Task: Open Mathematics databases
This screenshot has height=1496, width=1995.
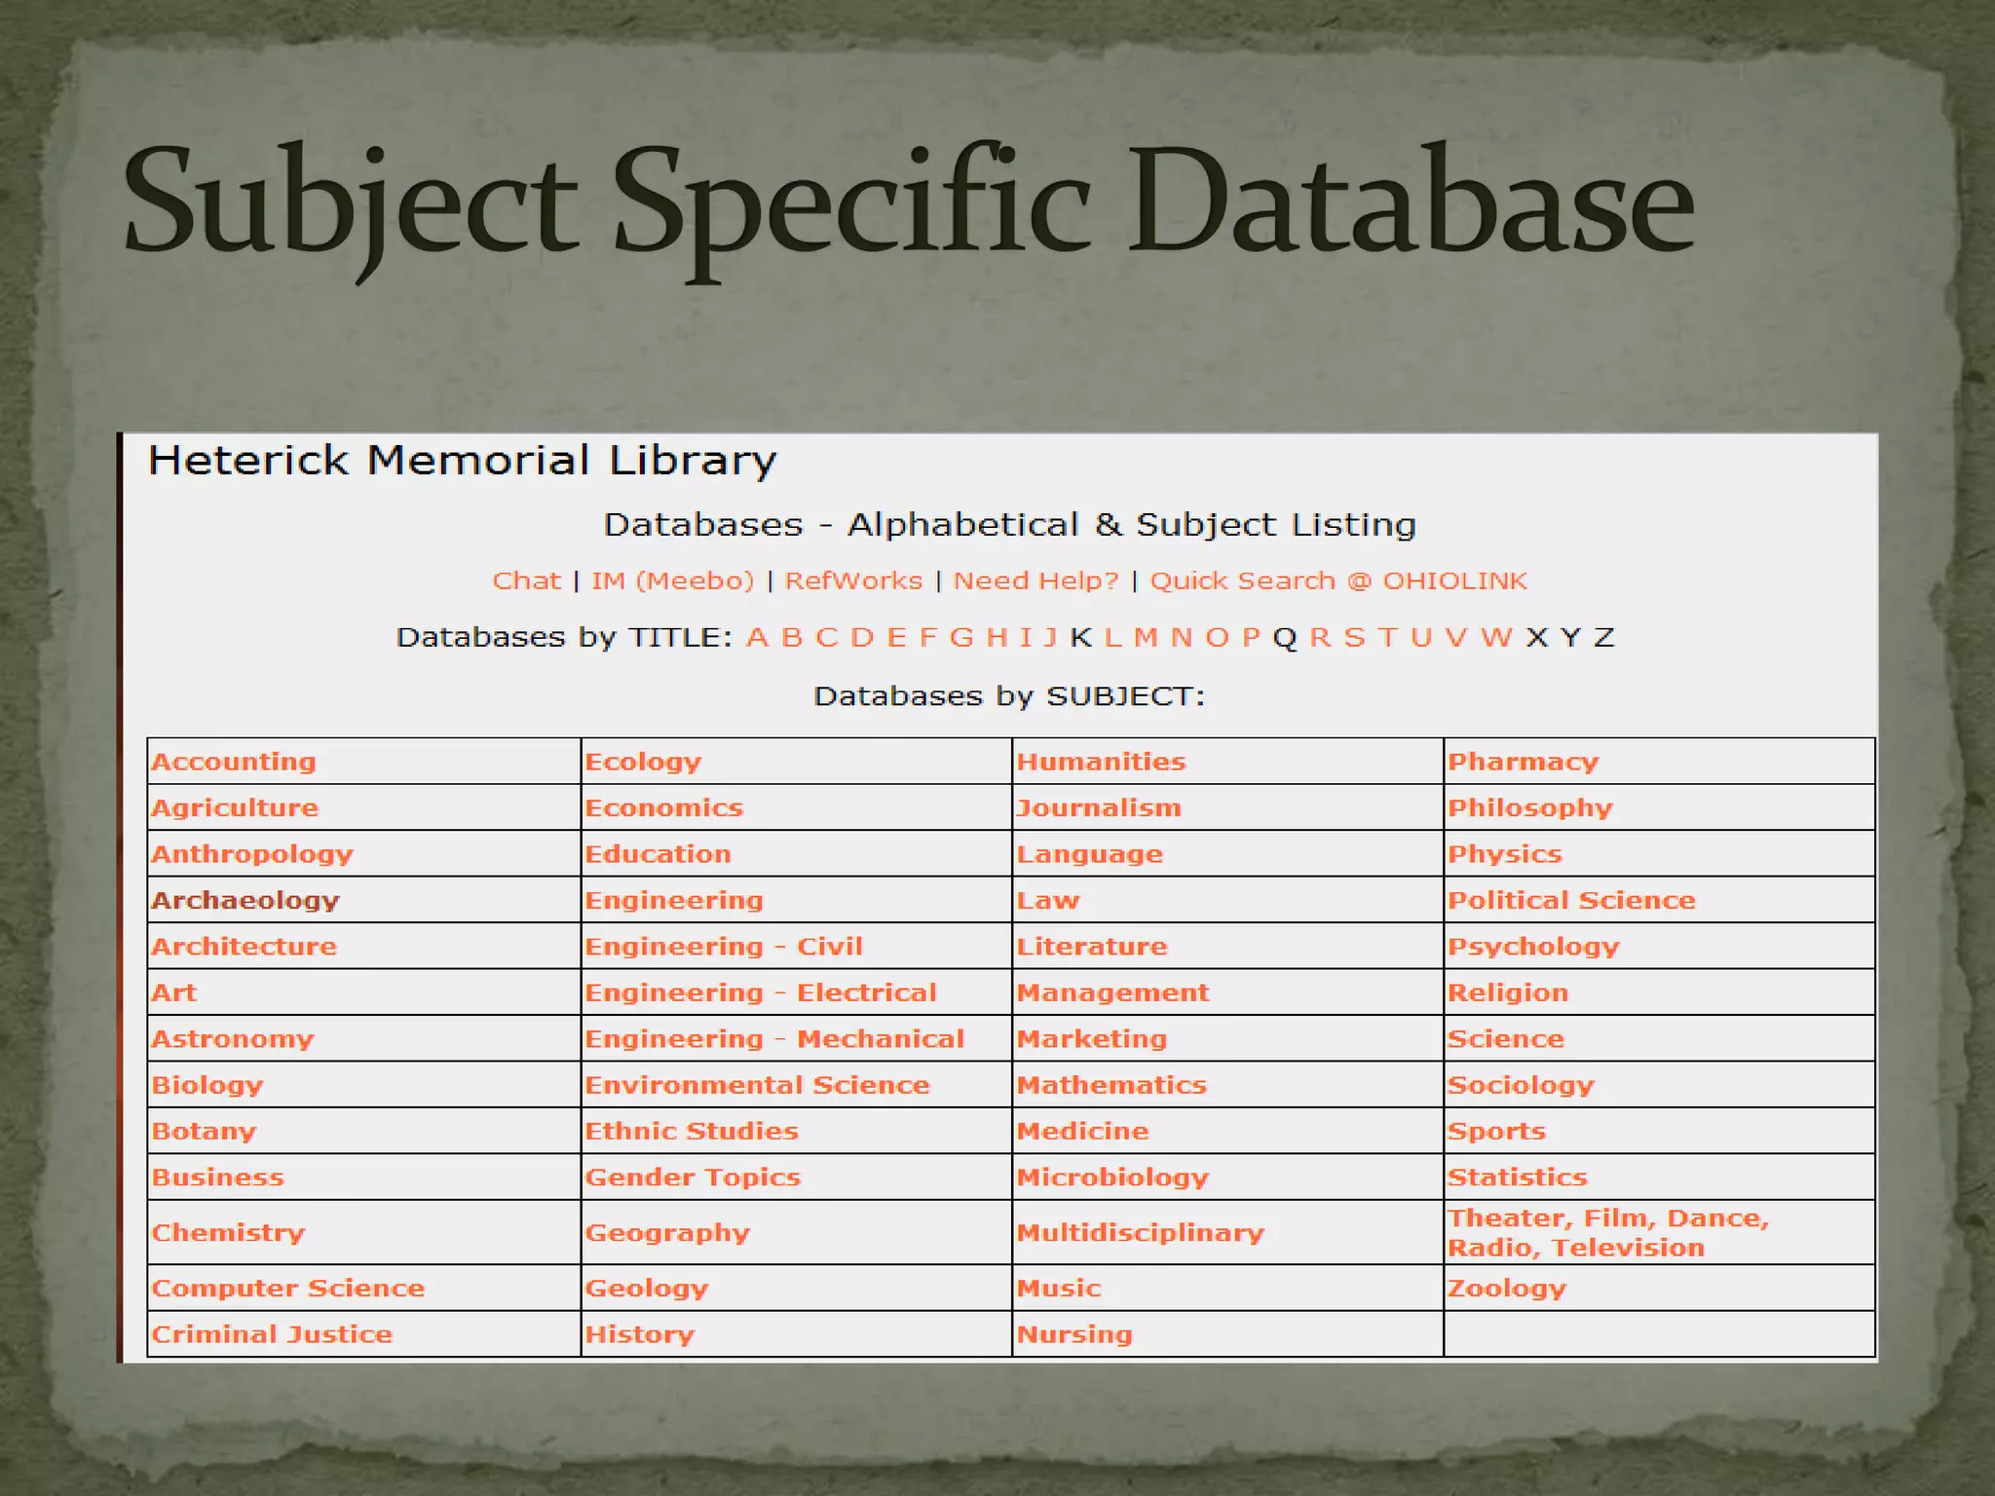Action: pyautogui.click(x=1111, y=1085)
